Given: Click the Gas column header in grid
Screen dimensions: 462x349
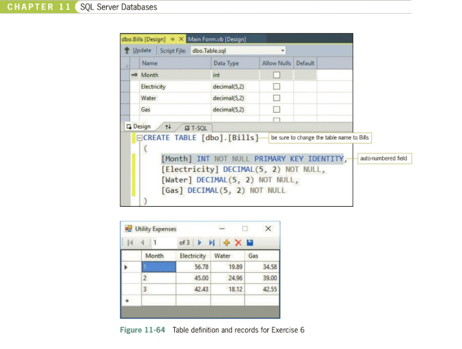Looking at the screenshot, I should coord(262,256).
